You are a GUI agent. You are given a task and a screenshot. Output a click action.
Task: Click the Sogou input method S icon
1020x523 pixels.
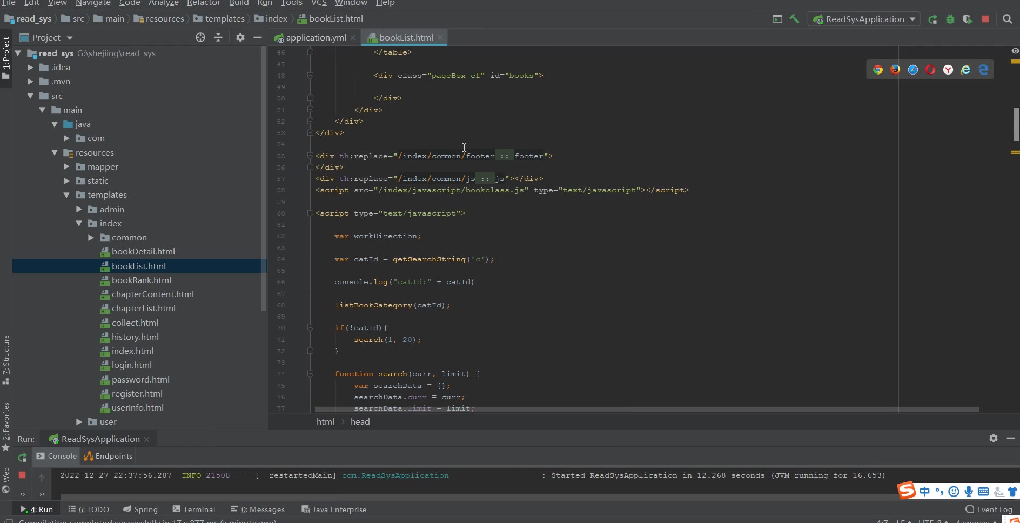[907, 490]
